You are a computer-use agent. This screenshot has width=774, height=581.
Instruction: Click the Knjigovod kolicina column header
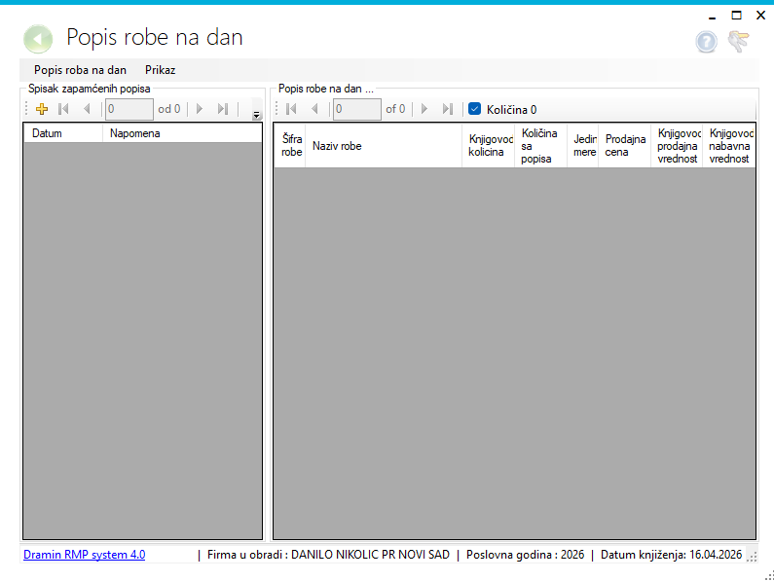coord(488,146)
